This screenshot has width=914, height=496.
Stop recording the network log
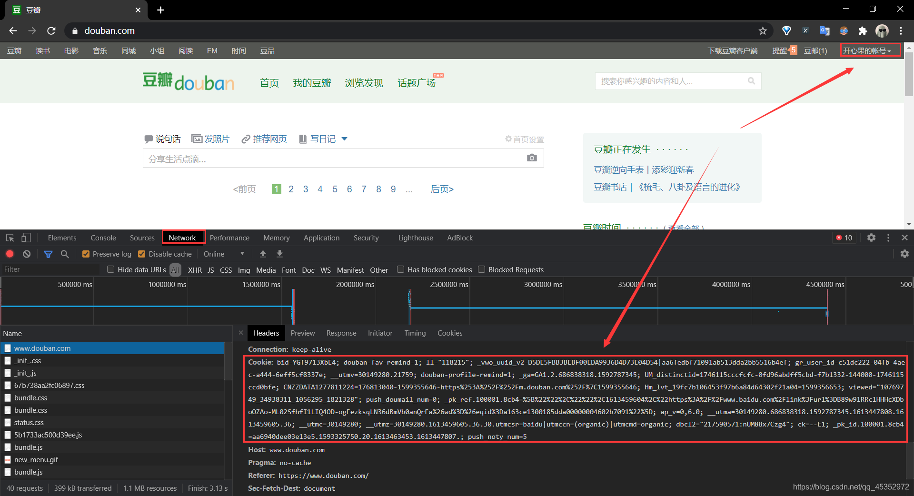coord(10,254)
